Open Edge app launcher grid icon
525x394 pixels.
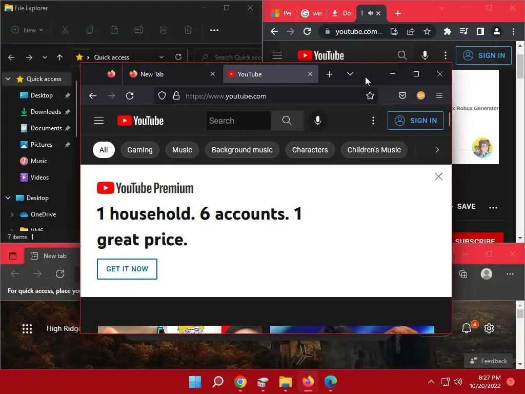[27, 329]
